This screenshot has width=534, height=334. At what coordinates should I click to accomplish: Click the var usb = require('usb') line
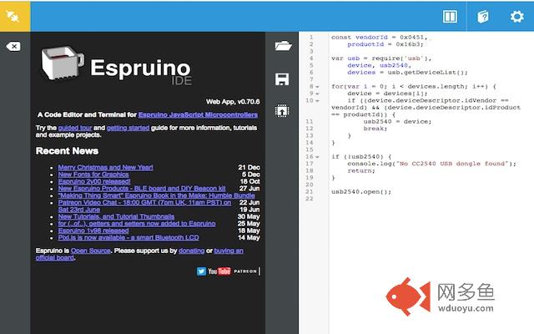tap(381, 58)
